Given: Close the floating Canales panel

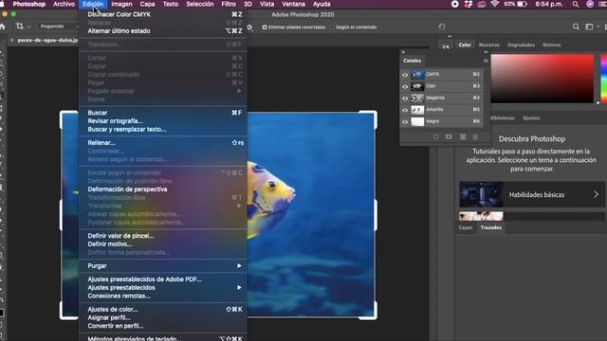Looking at the screenshot, I should tap(403, 52).
